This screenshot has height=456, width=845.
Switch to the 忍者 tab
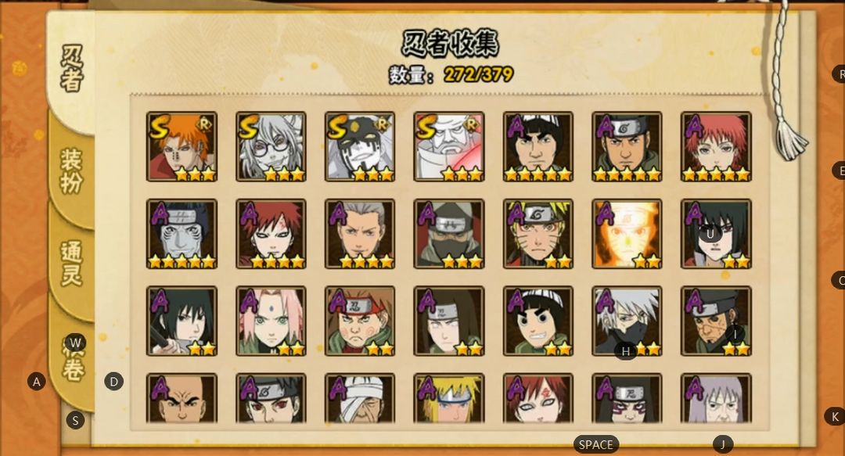point(72,68)
